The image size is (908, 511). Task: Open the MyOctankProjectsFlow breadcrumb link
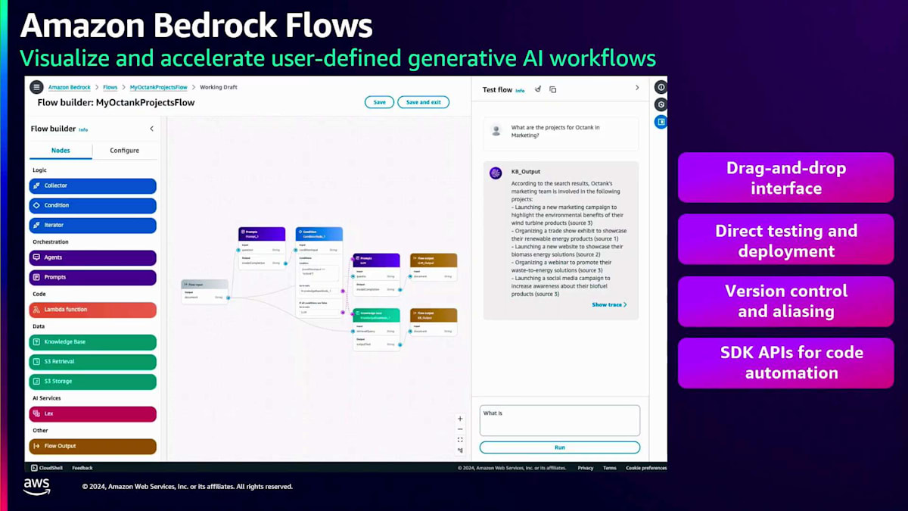click(x=158, y=88)
